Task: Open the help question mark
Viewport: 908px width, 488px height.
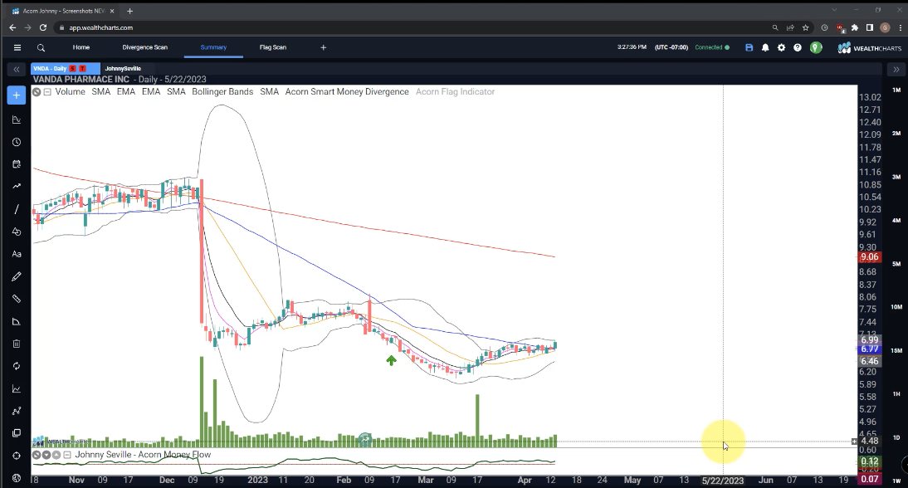Action: [798, 47]
